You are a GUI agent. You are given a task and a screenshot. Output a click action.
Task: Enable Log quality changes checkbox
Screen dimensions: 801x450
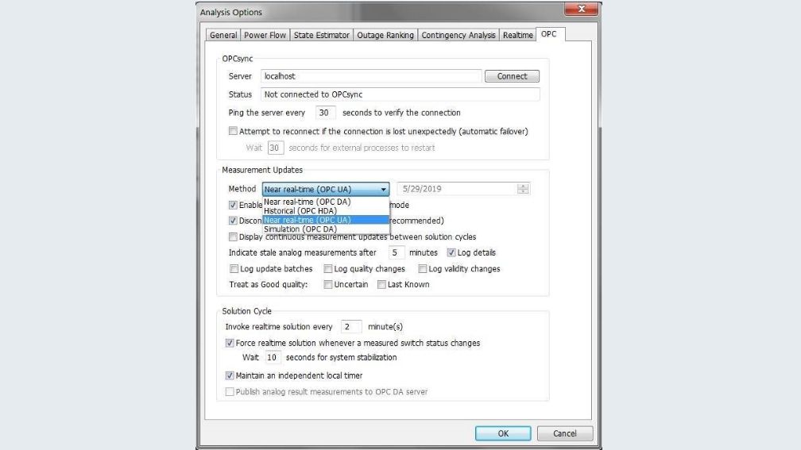(328, 269)
